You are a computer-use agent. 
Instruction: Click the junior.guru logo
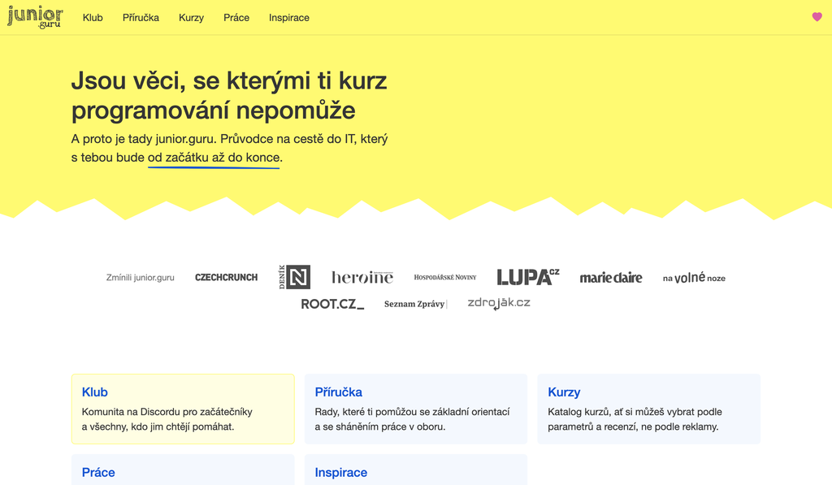click(x=35, y=17)
